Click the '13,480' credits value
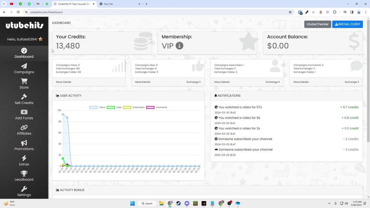The width and height of the screenshot is (370, 208). point(68,46)
